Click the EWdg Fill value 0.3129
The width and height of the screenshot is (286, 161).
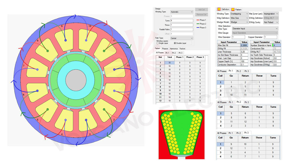pos(244,49)
